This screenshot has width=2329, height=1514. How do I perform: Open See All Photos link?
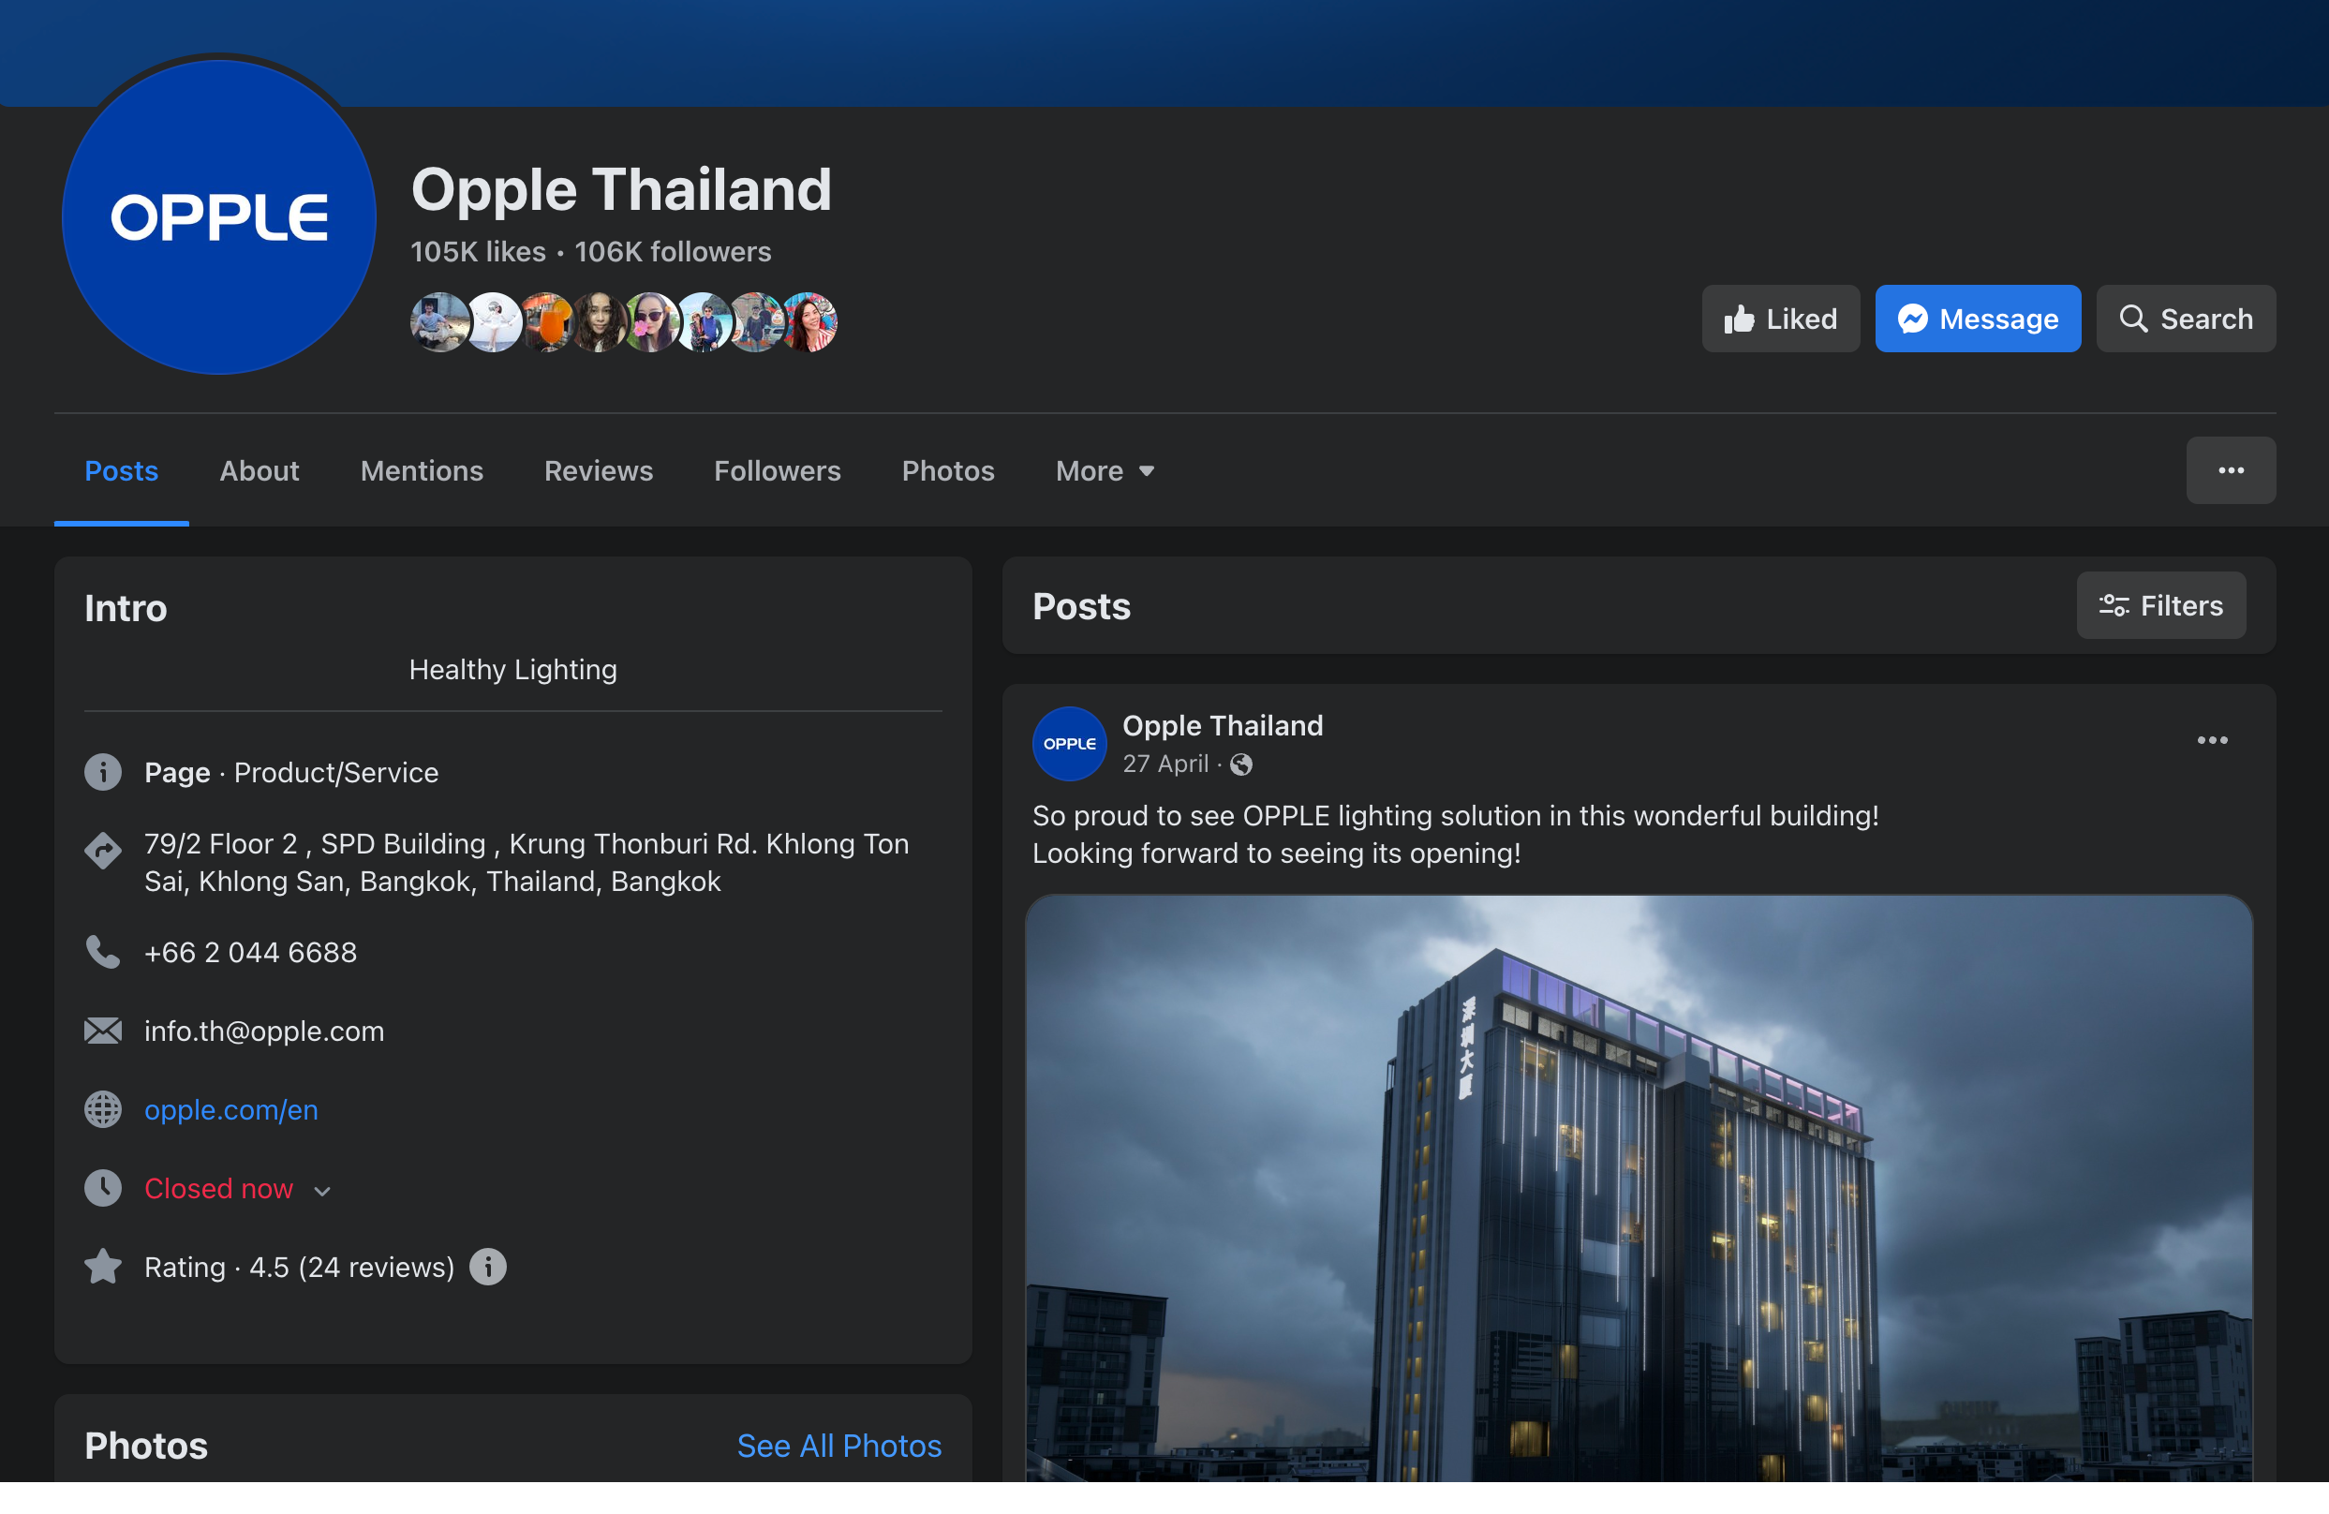(838, 1446)
